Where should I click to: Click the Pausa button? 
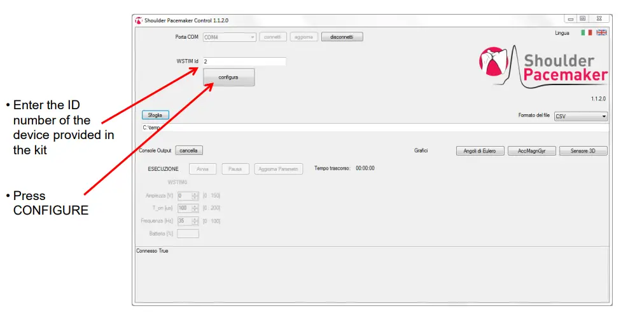(x=235, y=169)
